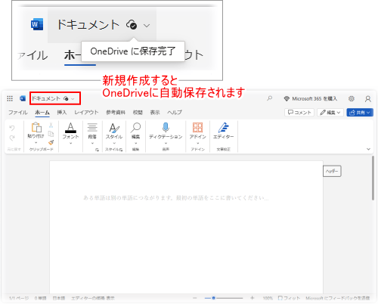Click the Copy icon in the clipboard group
The image size is (378, 304).
tap(51, 134)
